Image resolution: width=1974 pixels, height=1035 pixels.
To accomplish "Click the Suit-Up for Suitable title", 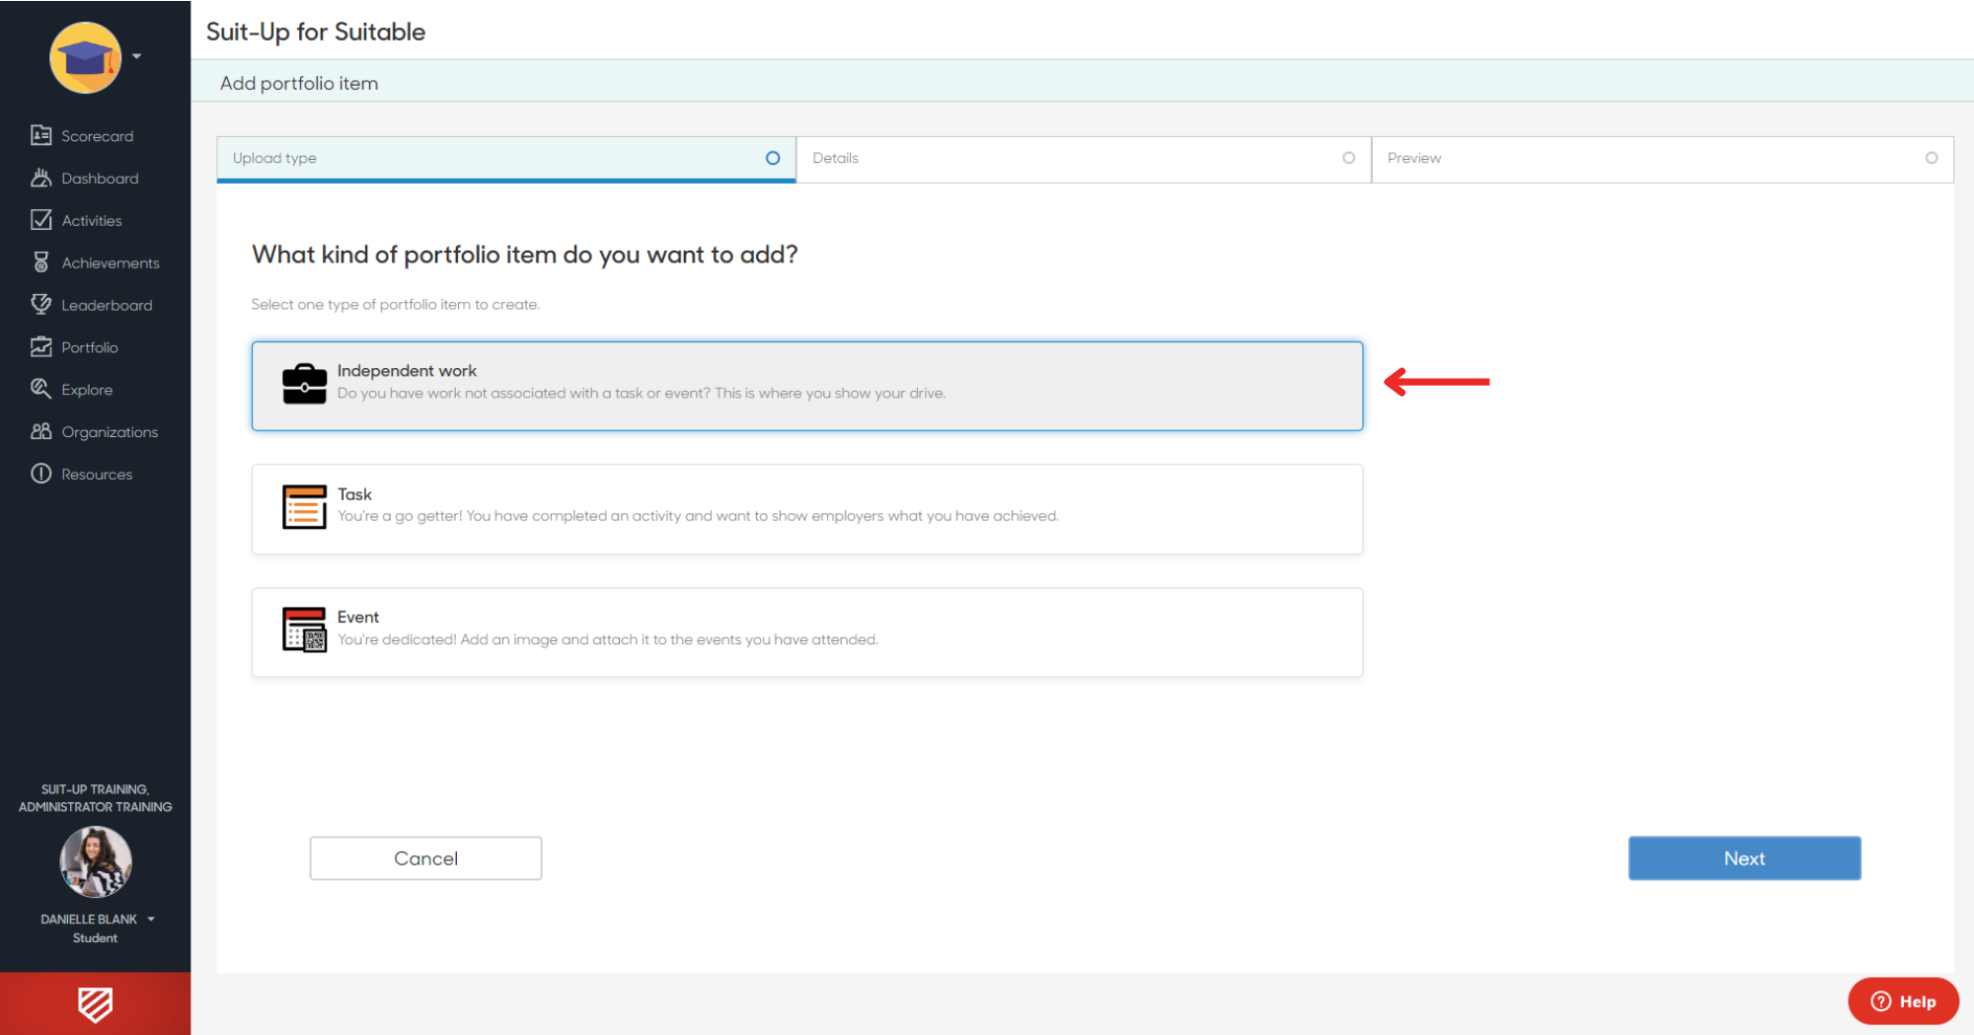I will point(316,32).
